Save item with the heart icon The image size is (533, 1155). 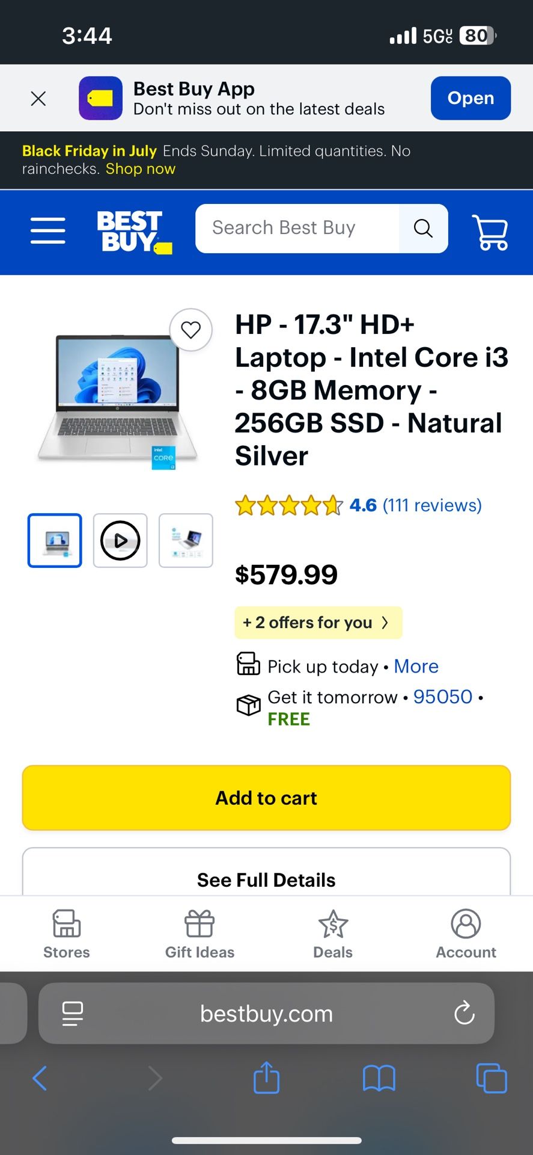[x=191, y=330]
